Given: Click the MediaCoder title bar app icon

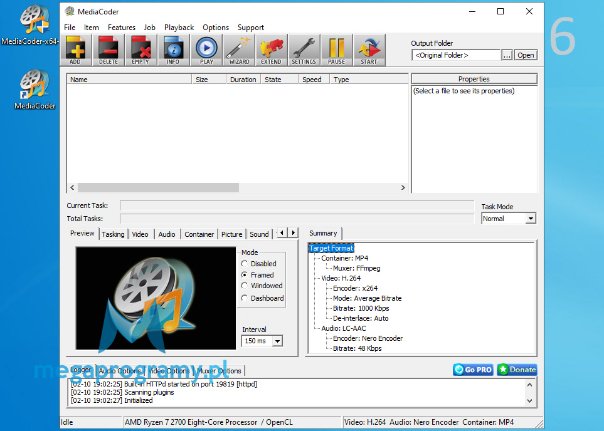Looking at the screenshot, I should pos(70,11).
